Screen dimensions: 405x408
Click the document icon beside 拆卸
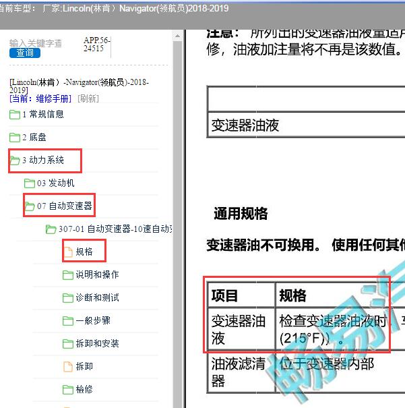click(68, 367)
